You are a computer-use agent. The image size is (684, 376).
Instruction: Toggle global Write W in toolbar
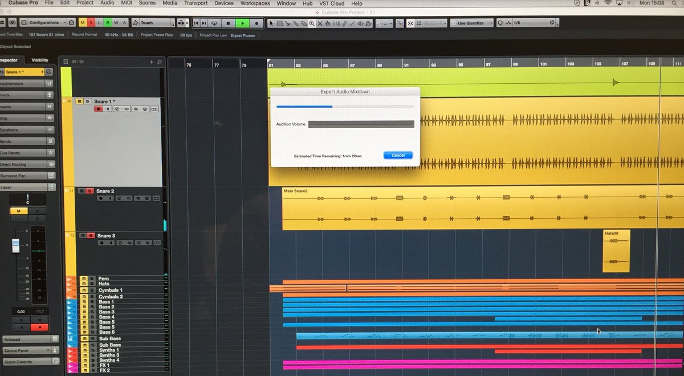click(x=116, y=23)
